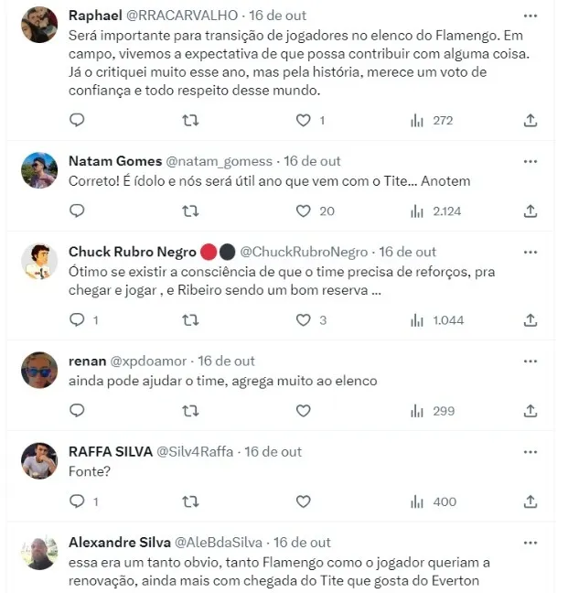Open the 16 de out timestamp on renan's tweet
Viewport: 568px width, 593px height.
pos(227,361)
